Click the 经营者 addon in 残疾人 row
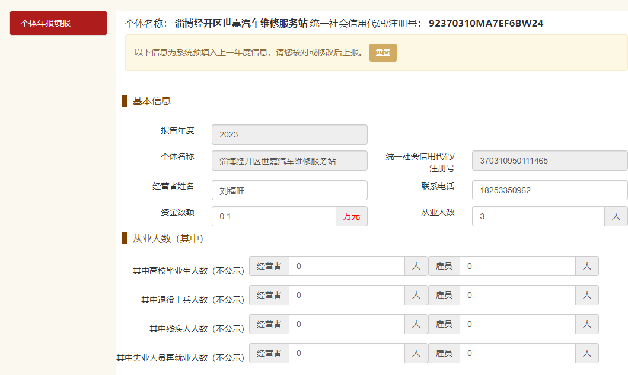The height and width of the screenshot is (375, 628). point(269,324)
